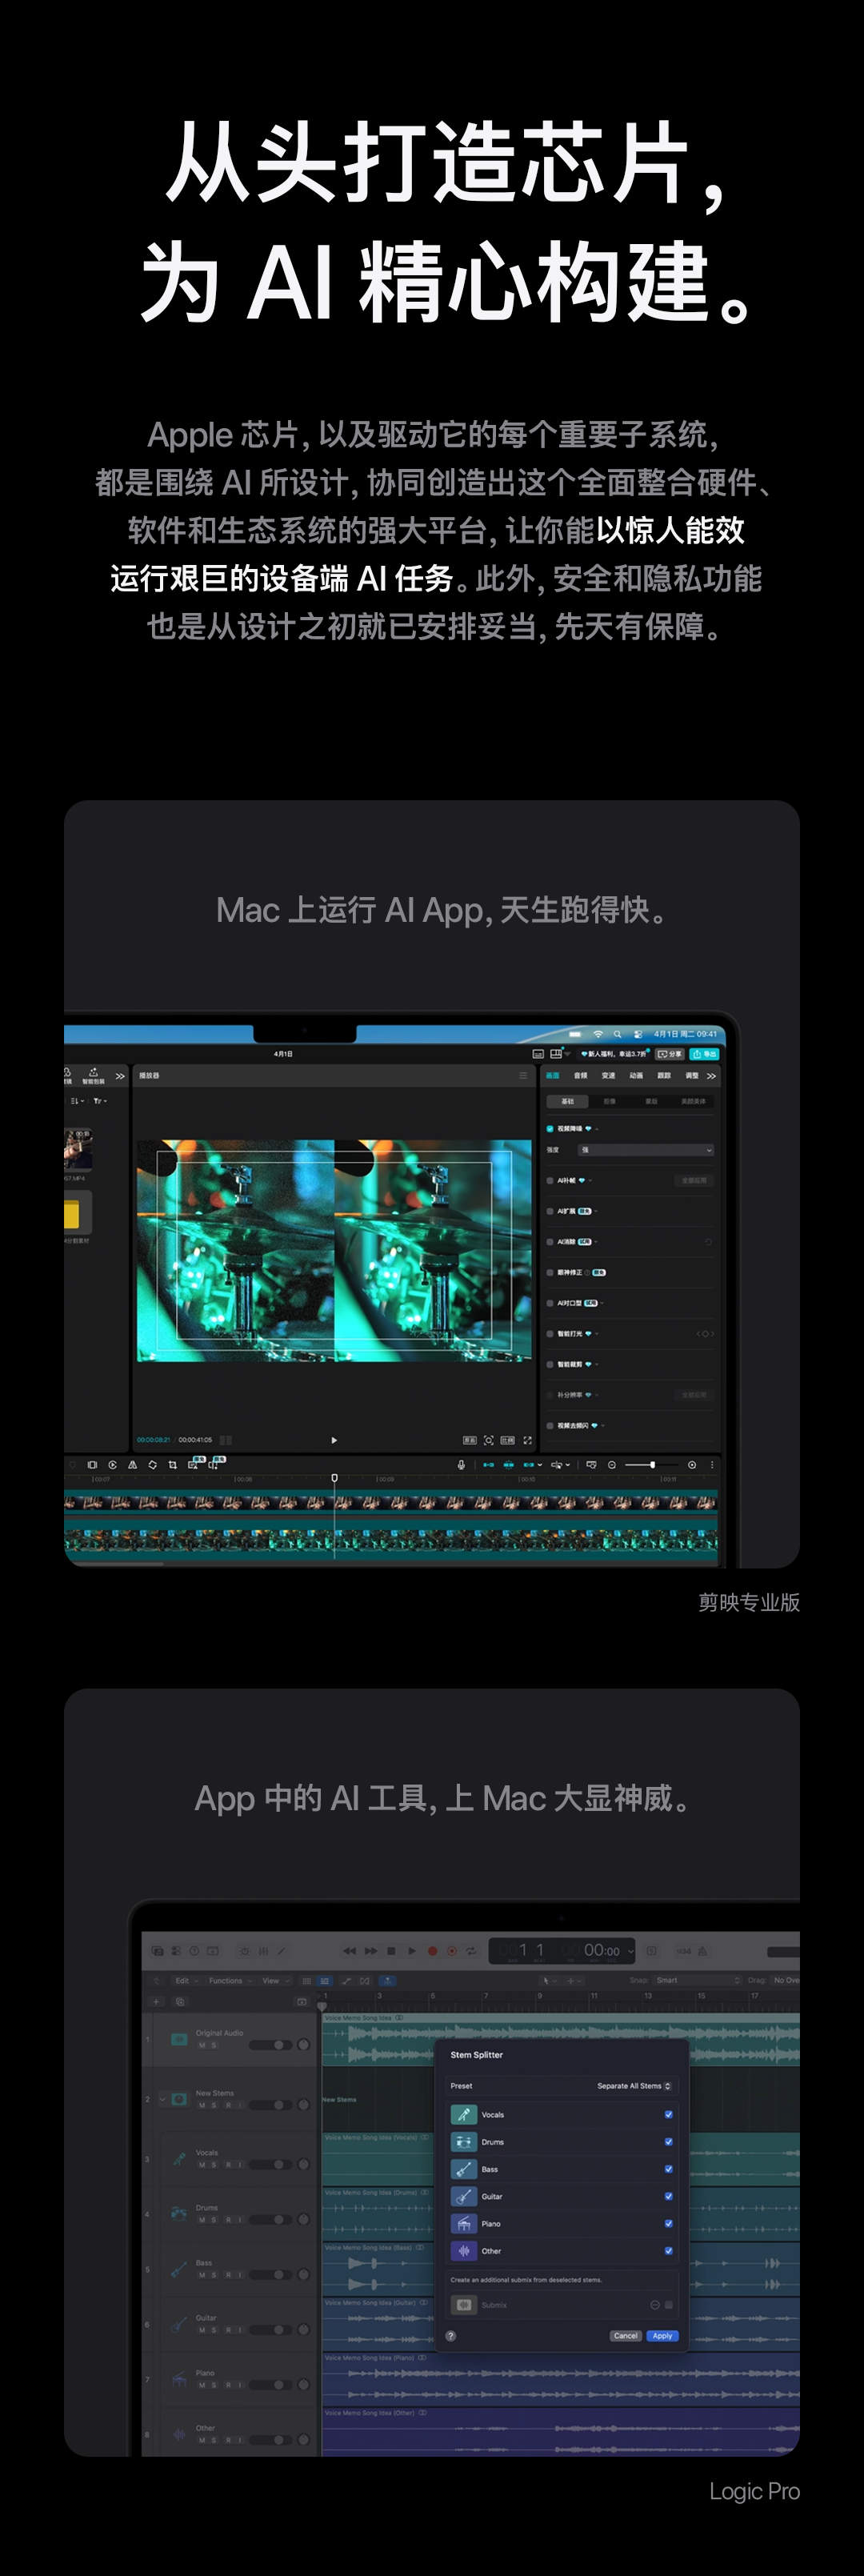Screen dimensions: 864x2576
Task: Enable the AI补帧 checkbox
Action: pyautogui.click(x=550, y=1180)
